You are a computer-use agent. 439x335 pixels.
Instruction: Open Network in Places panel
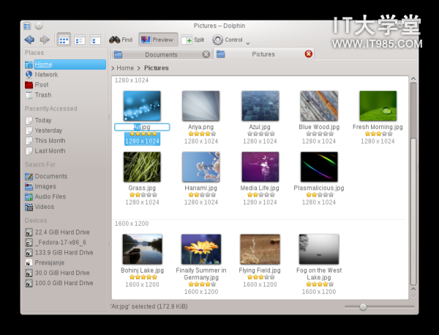65,75
